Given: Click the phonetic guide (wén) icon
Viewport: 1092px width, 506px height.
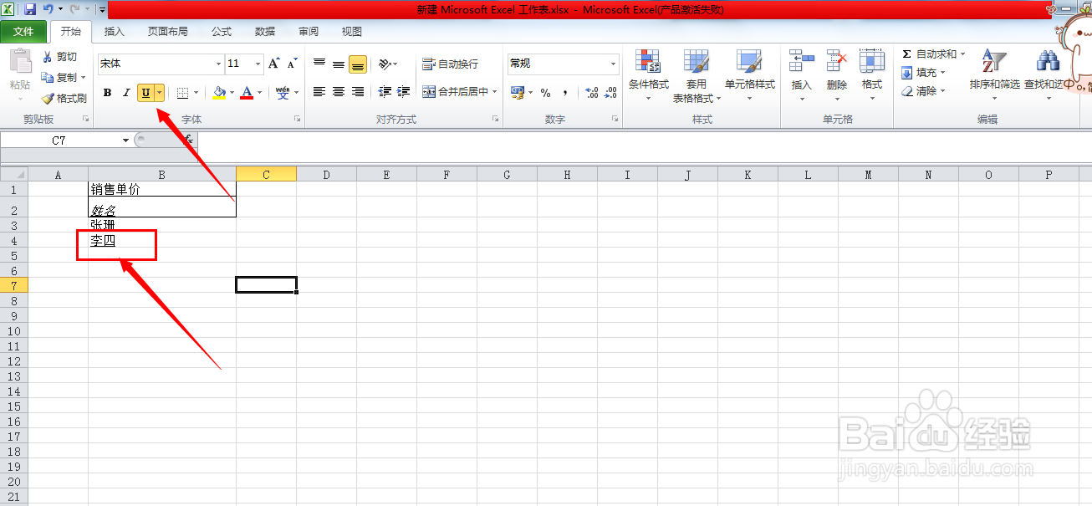Looking at the screenshot, I should 283,93.
